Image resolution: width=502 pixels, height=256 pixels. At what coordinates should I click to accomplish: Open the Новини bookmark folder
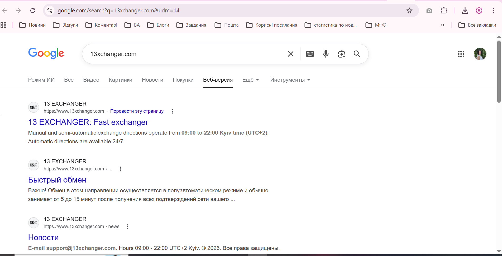pos(32,25)
